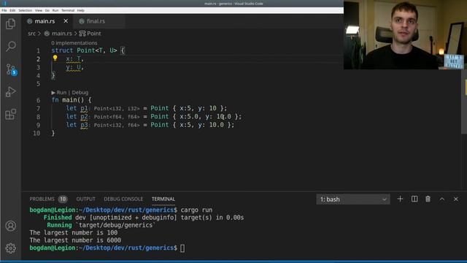Click the variable p1 on line 7

[x=85, y=108]
